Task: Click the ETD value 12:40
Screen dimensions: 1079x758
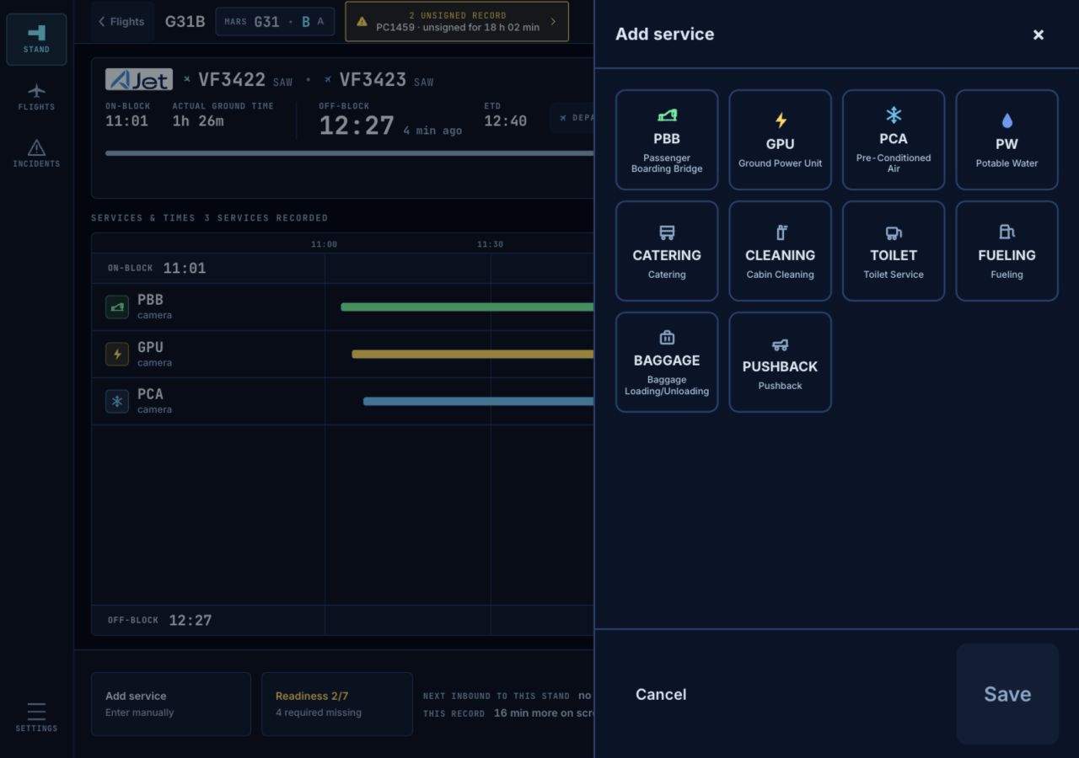Action: [x=506, y=121]
